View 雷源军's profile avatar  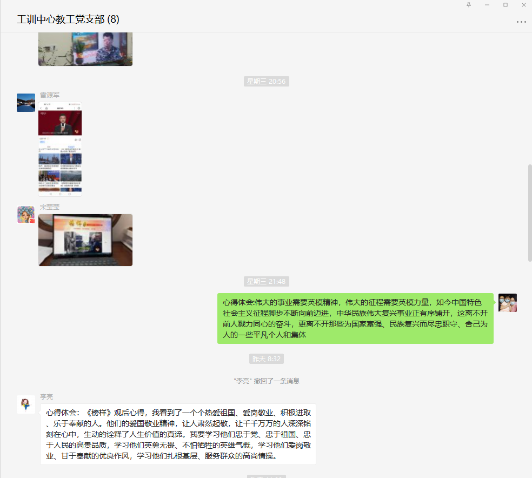click(25, 102)
